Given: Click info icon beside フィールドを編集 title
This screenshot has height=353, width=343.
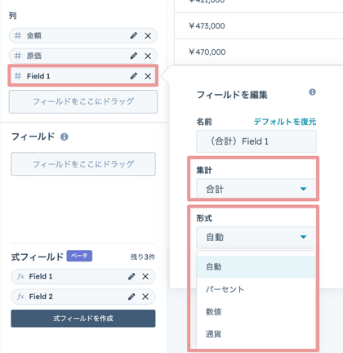Looking at the screenshot, I should click(x=312, y=92).
